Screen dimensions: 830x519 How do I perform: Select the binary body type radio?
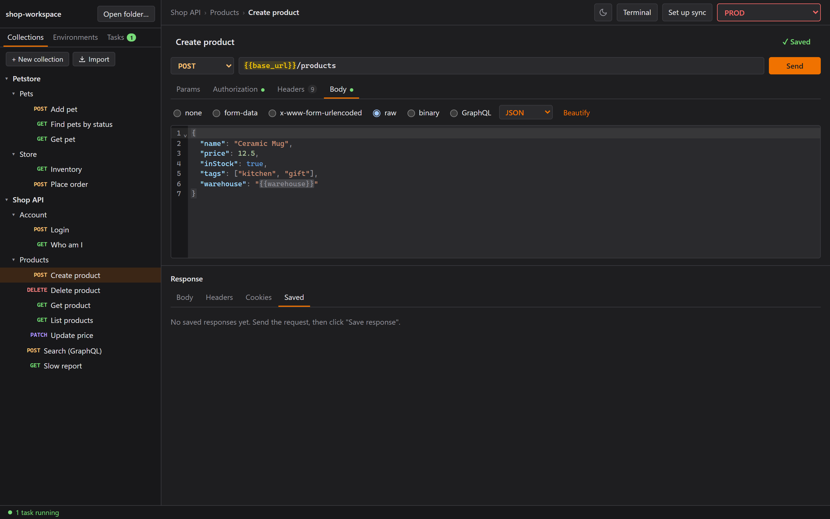pos(411,113)
